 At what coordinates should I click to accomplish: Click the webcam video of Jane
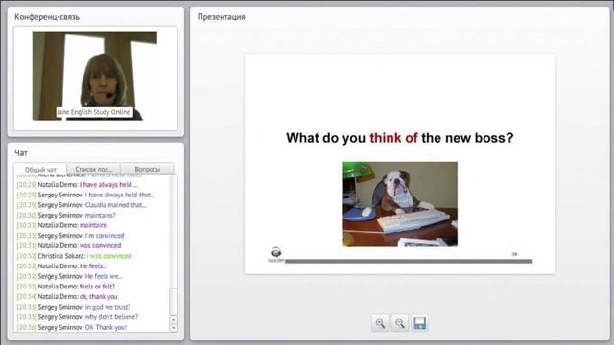[x=95, y=76]
